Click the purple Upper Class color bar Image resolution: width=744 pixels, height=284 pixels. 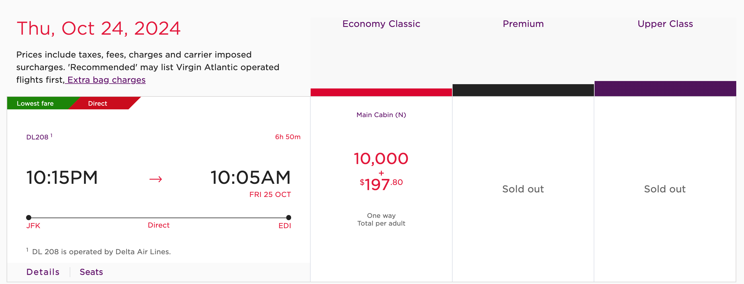(665, 88)
